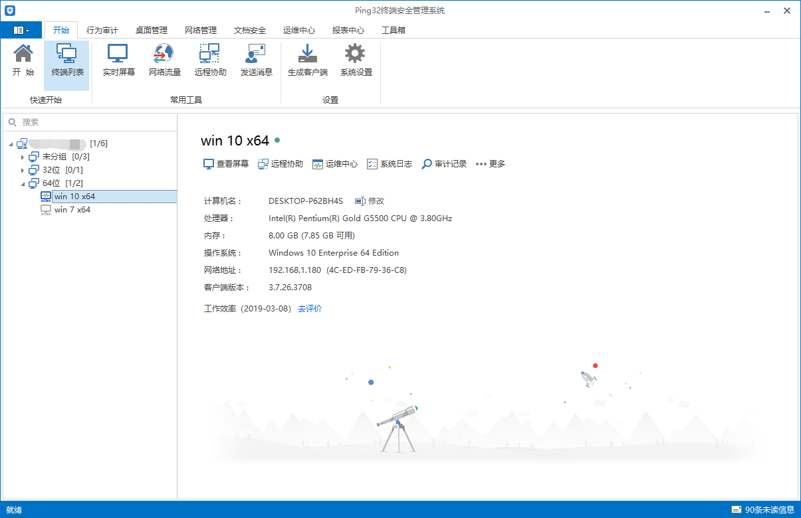Open the 桌面管理 tab

click(x=152, y=30)
